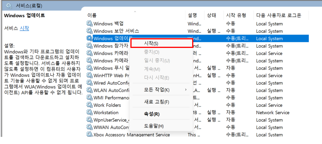Select 새로 고침(F) from context menu
Screen dimensions: 322x144
tap(161, 102)
